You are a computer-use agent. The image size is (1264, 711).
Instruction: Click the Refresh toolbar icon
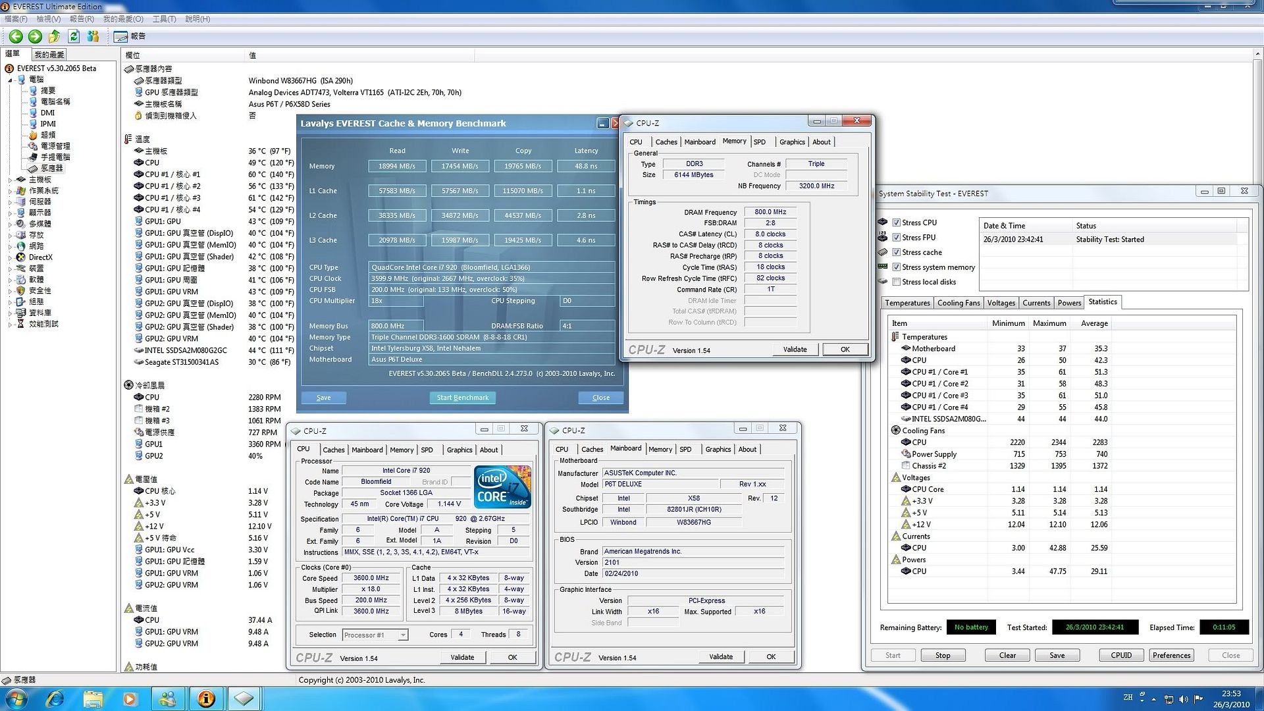click(x=74, y=37)
